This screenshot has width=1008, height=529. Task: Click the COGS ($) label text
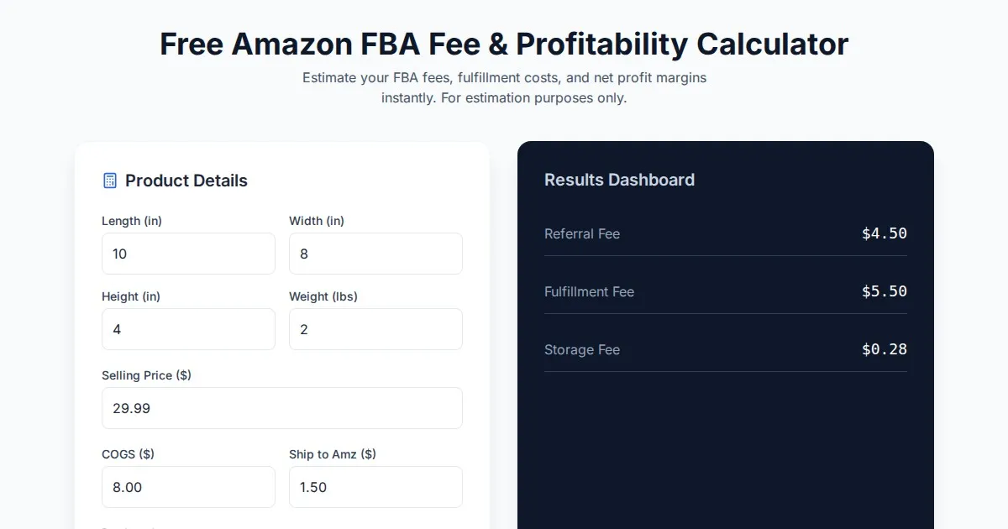128,454
